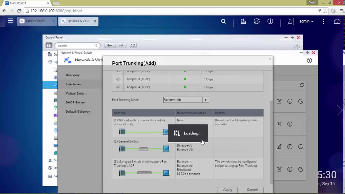Screen dimensions: 345x194
Task: Click the Cancel button
Action: (252, 190)
